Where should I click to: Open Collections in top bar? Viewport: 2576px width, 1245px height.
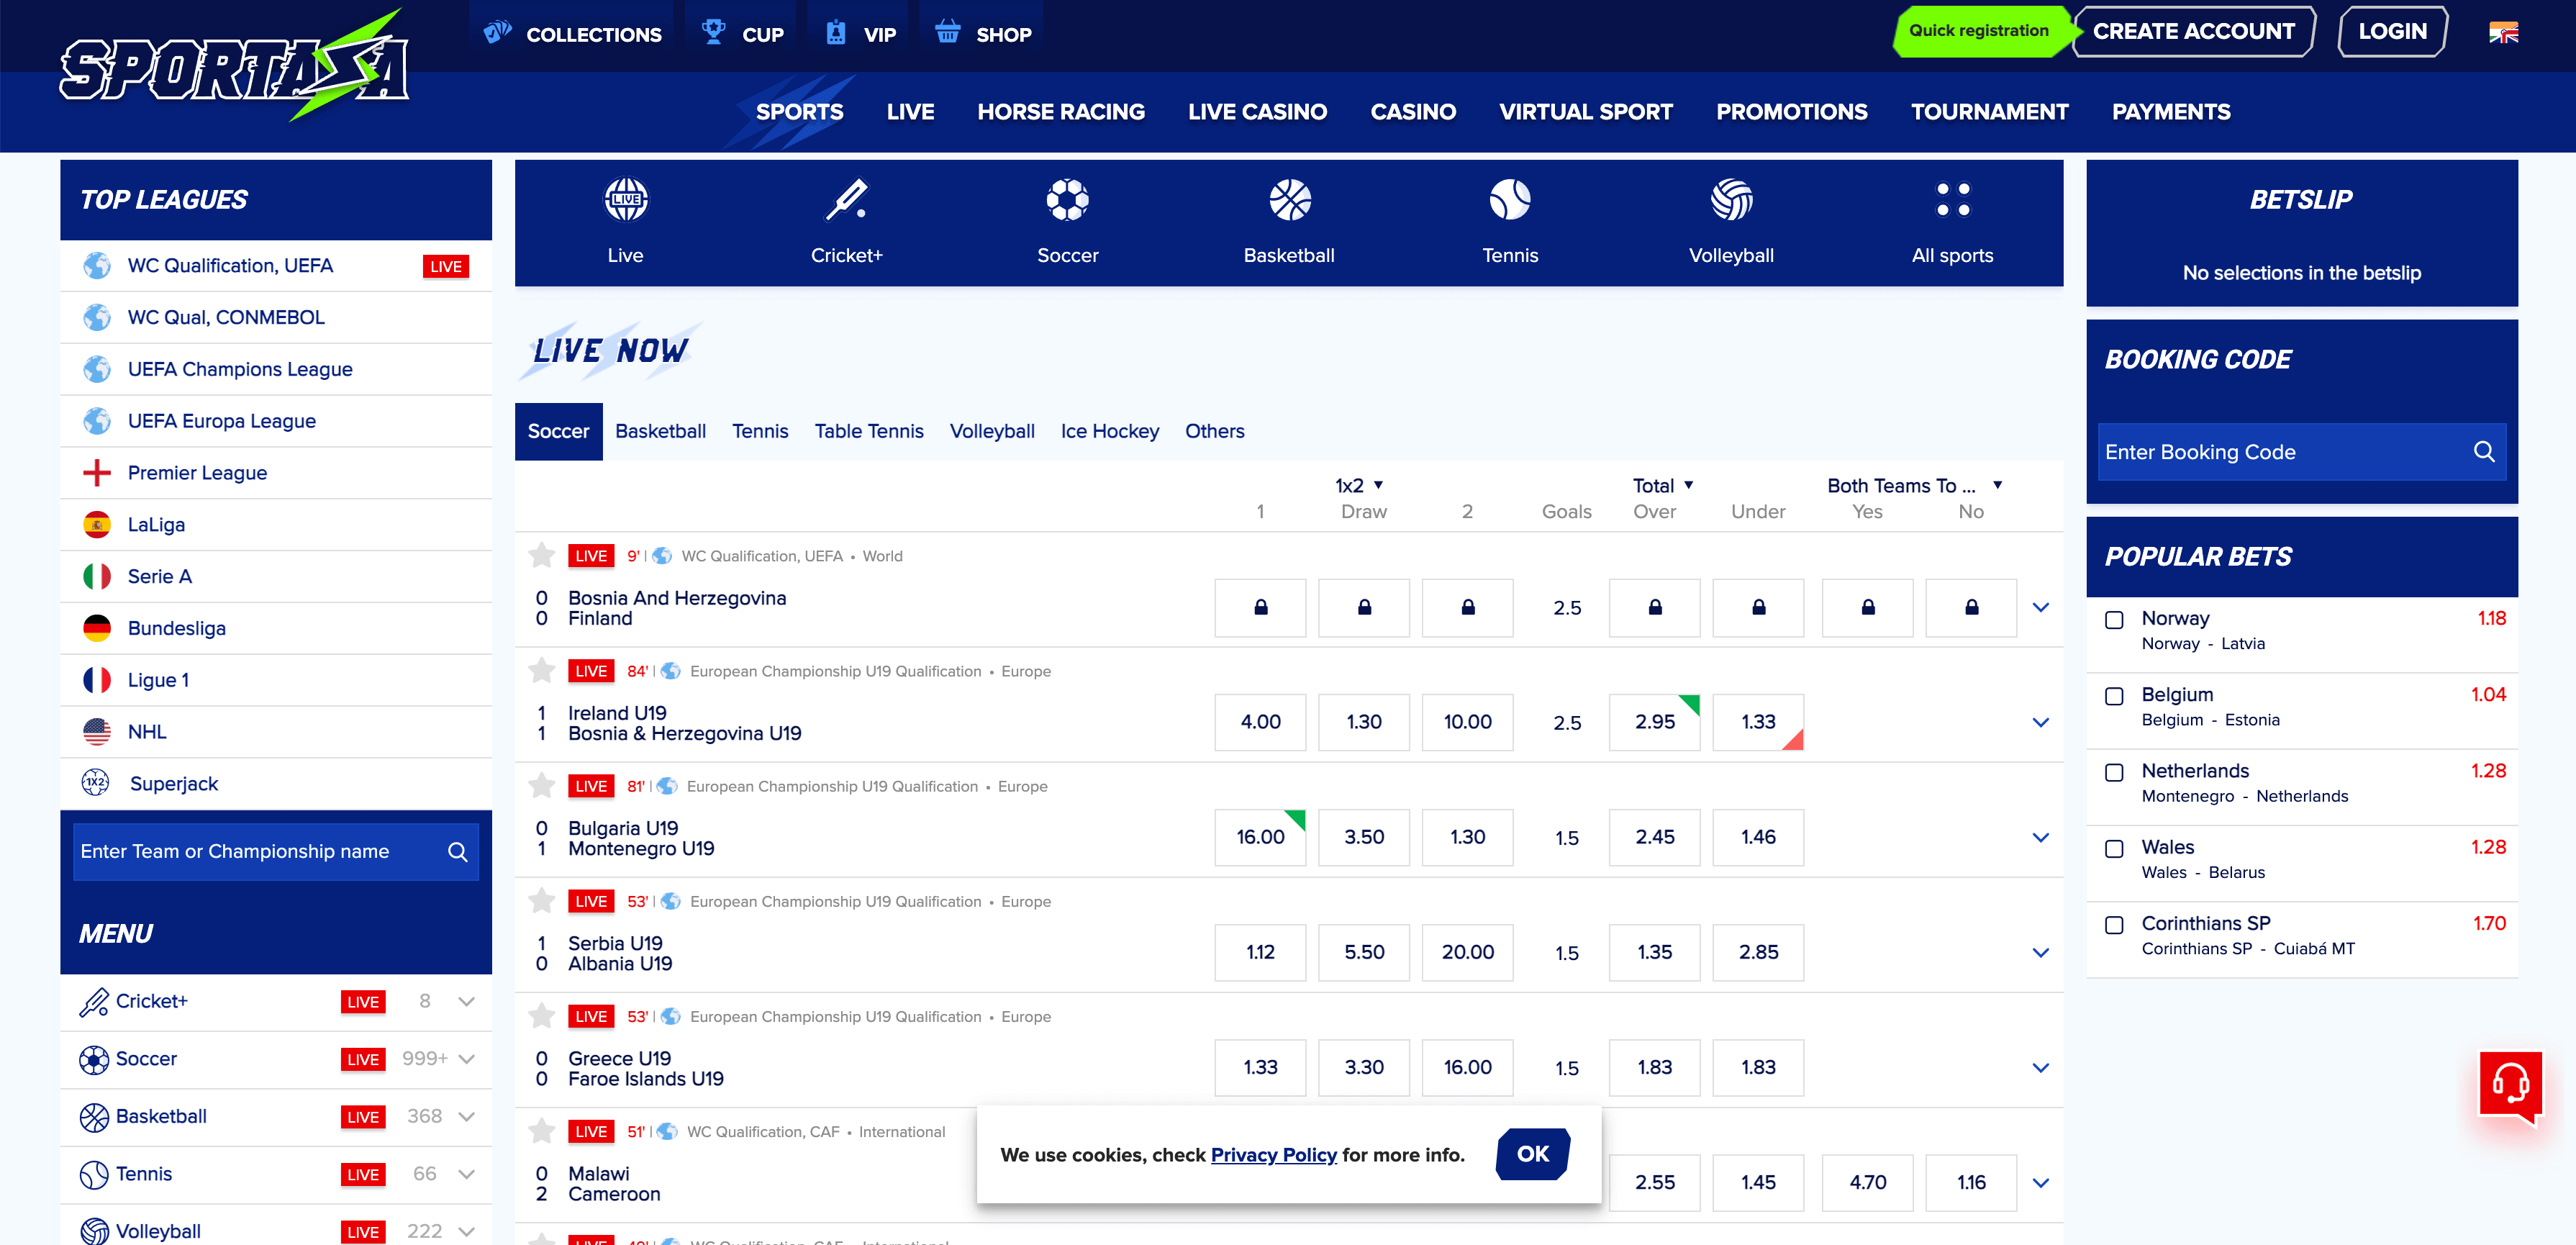click(x=573, y=34)
